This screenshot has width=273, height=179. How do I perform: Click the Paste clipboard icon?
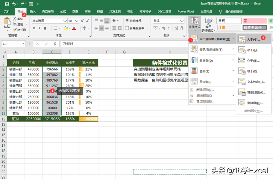point(7,21)
